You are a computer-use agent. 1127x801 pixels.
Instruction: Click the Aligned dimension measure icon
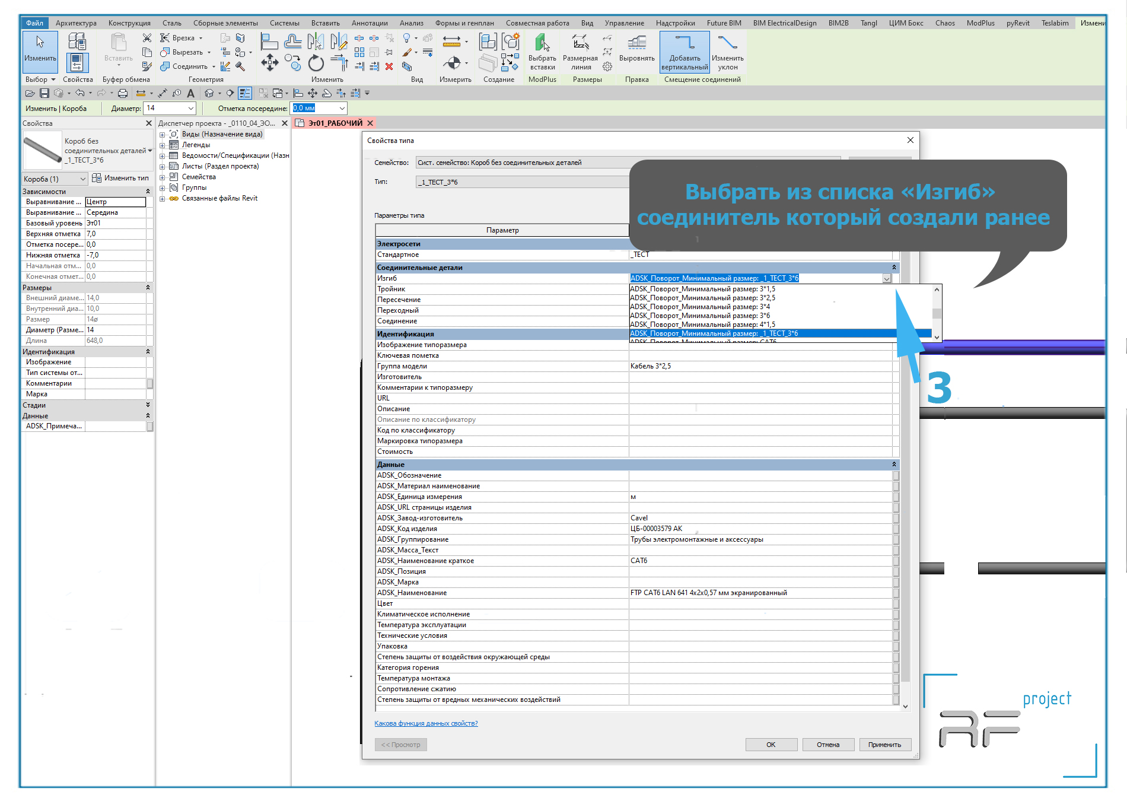pos(452,42)
